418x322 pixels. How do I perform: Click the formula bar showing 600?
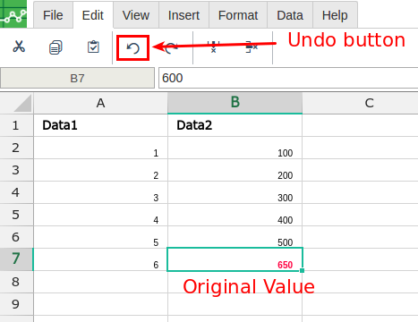[x=288, y=78]
